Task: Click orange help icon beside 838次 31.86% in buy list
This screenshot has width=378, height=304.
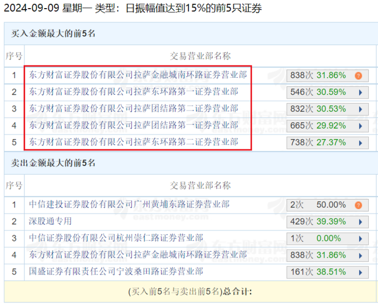Action: (x=359, y=75)
